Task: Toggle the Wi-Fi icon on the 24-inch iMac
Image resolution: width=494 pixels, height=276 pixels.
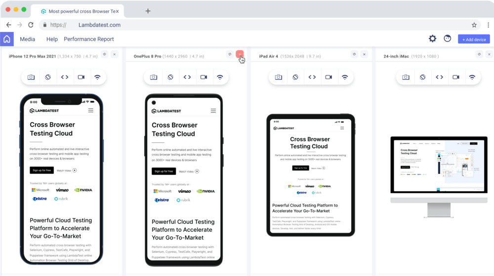Action: tap(472, 77)
